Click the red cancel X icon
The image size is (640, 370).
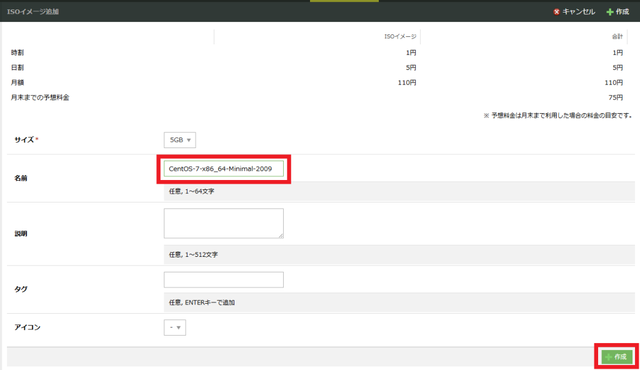click(556, 12)
